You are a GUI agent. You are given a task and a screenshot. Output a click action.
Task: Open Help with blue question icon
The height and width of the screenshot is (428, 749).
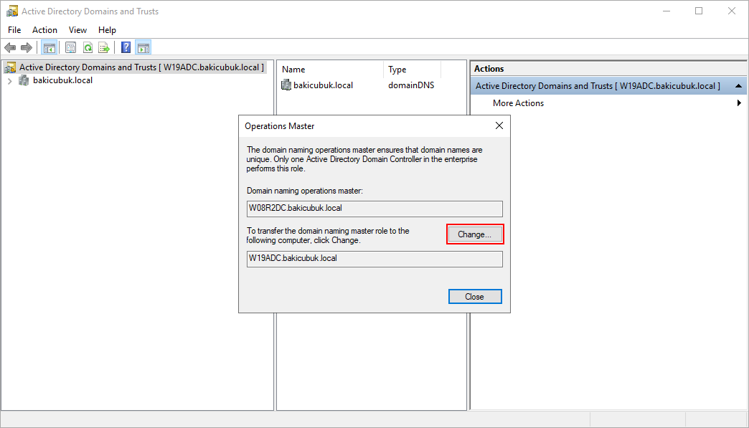(126, 48)
